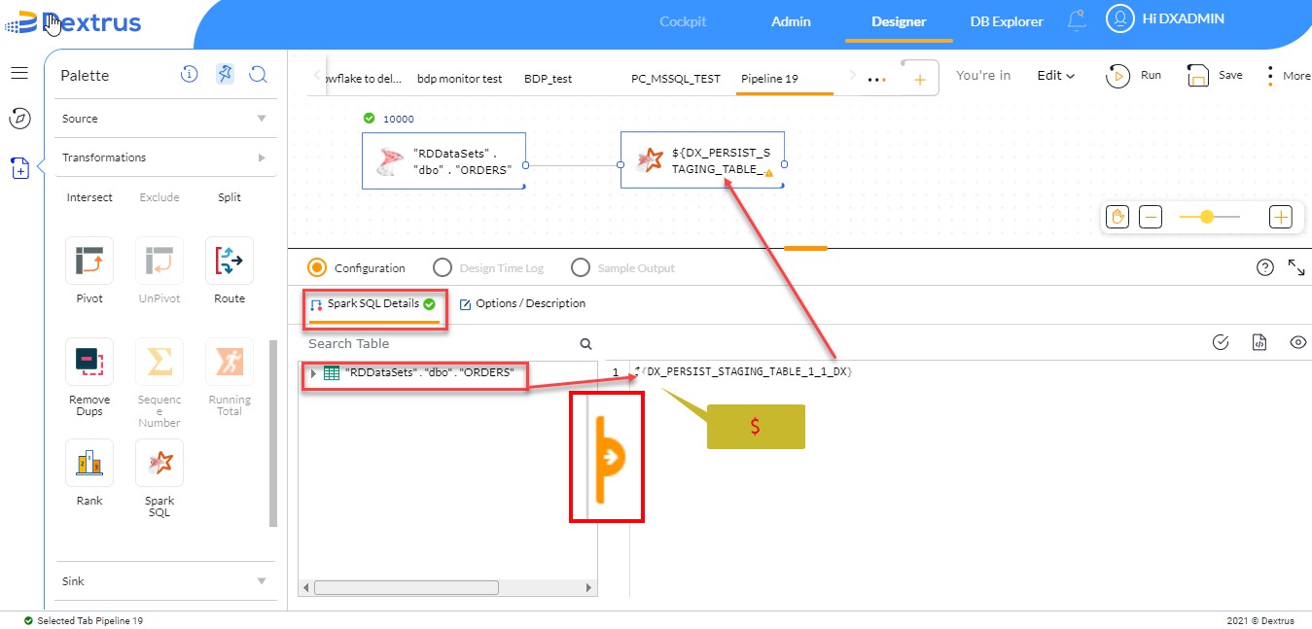
Task: Click the validate SQL checkmark icon
Action: tap(1222, 342)
